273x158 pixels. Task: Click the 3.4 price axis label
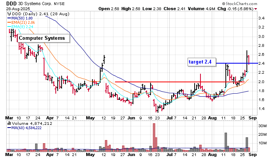(262, 18)
